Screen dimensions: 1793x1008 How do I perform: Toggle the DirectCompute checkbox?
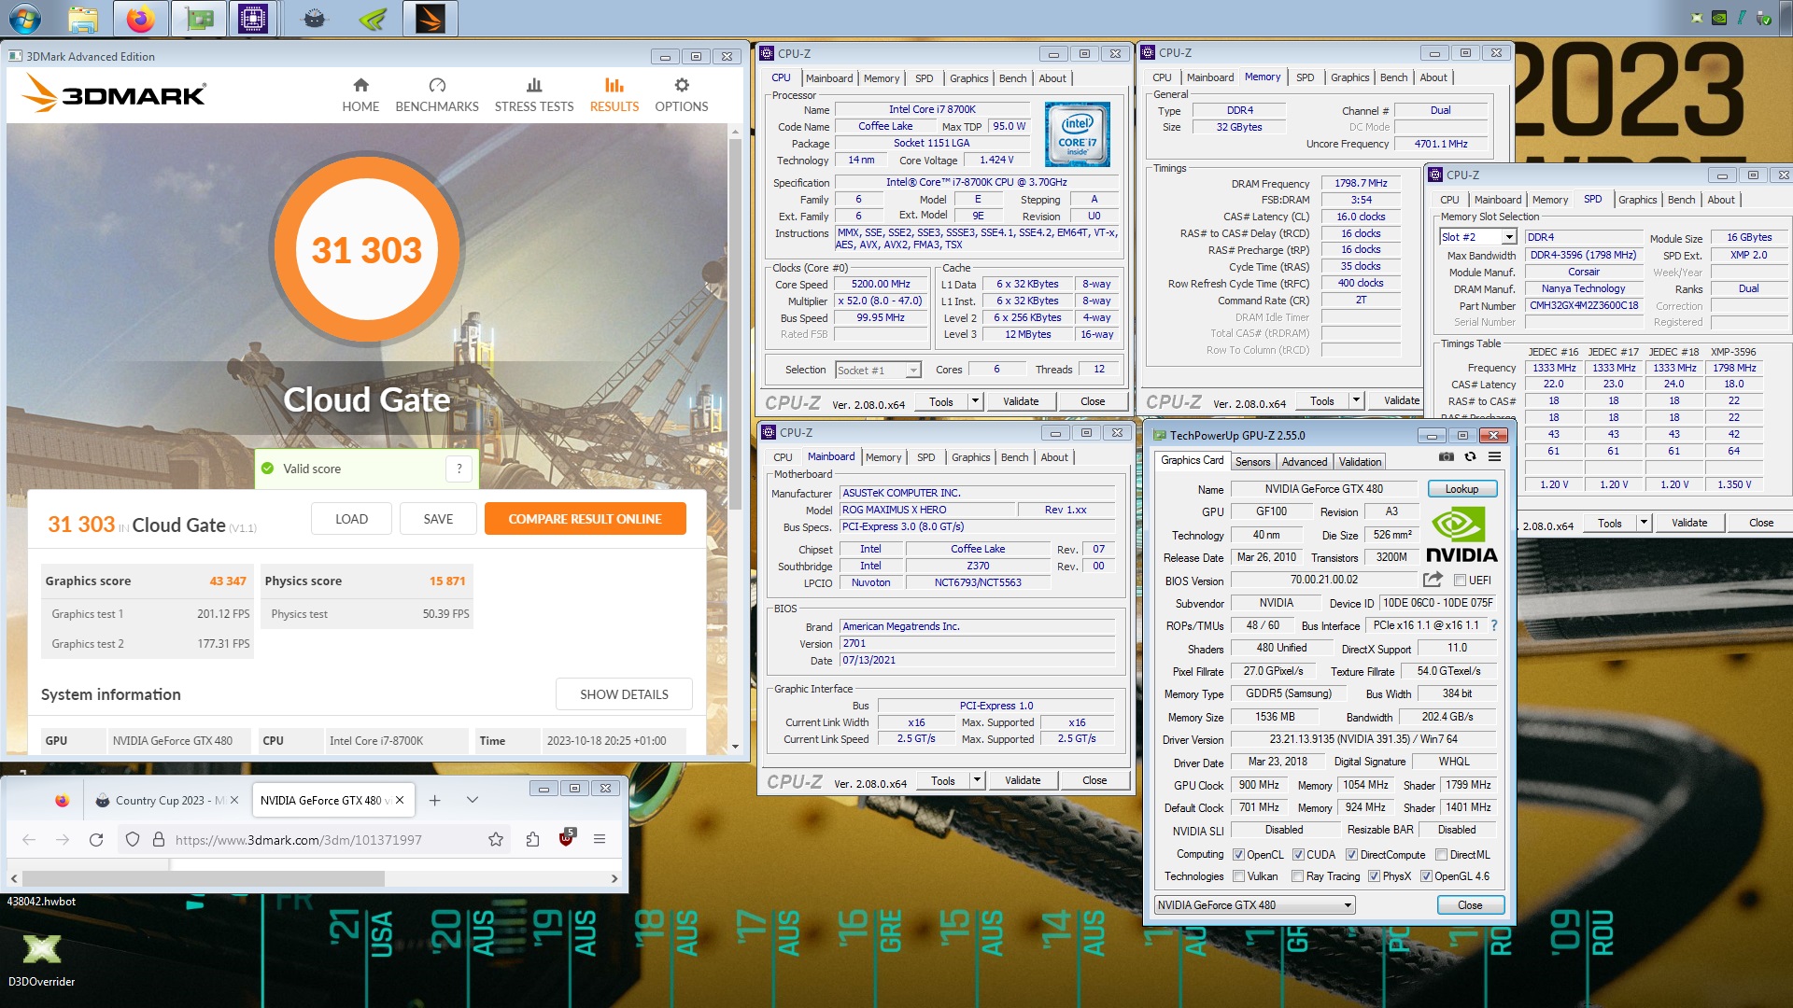point(1351,854)
